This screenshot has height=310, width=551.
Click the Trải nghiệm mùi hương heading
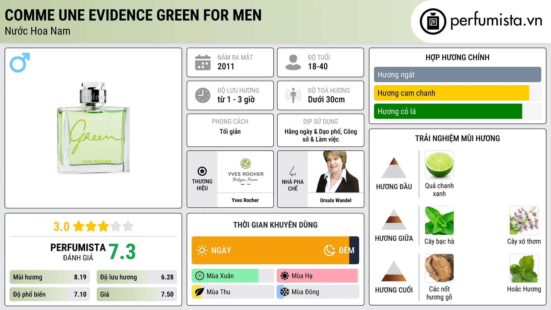pyautogui.click(x=457, y=138)
